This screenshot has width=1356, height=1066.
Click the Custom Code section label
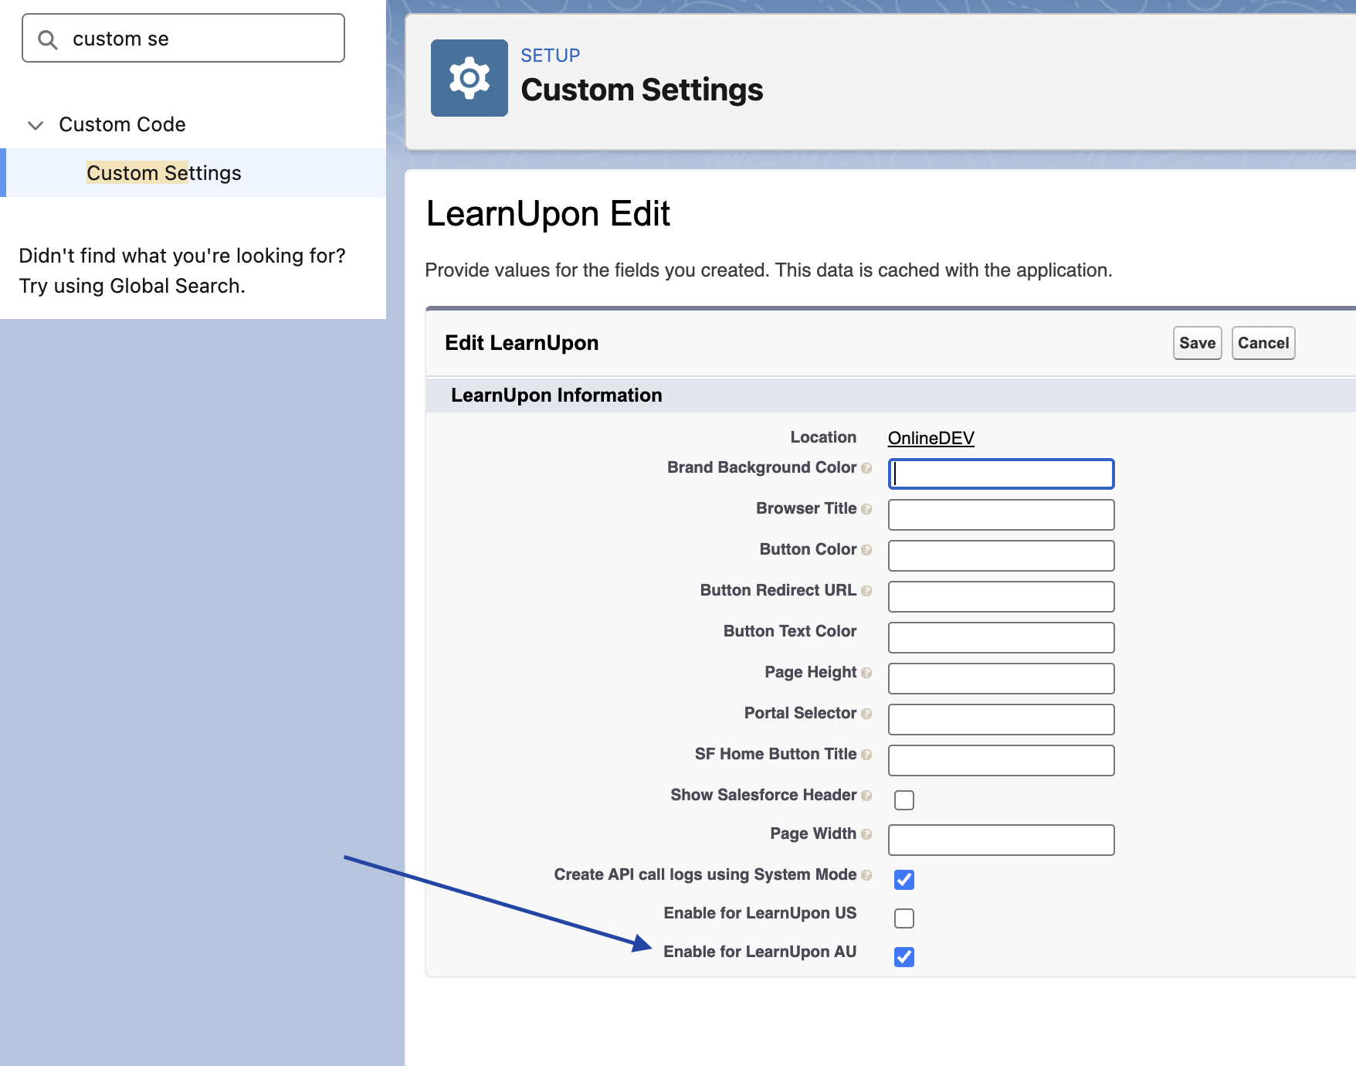pos(122,124)
